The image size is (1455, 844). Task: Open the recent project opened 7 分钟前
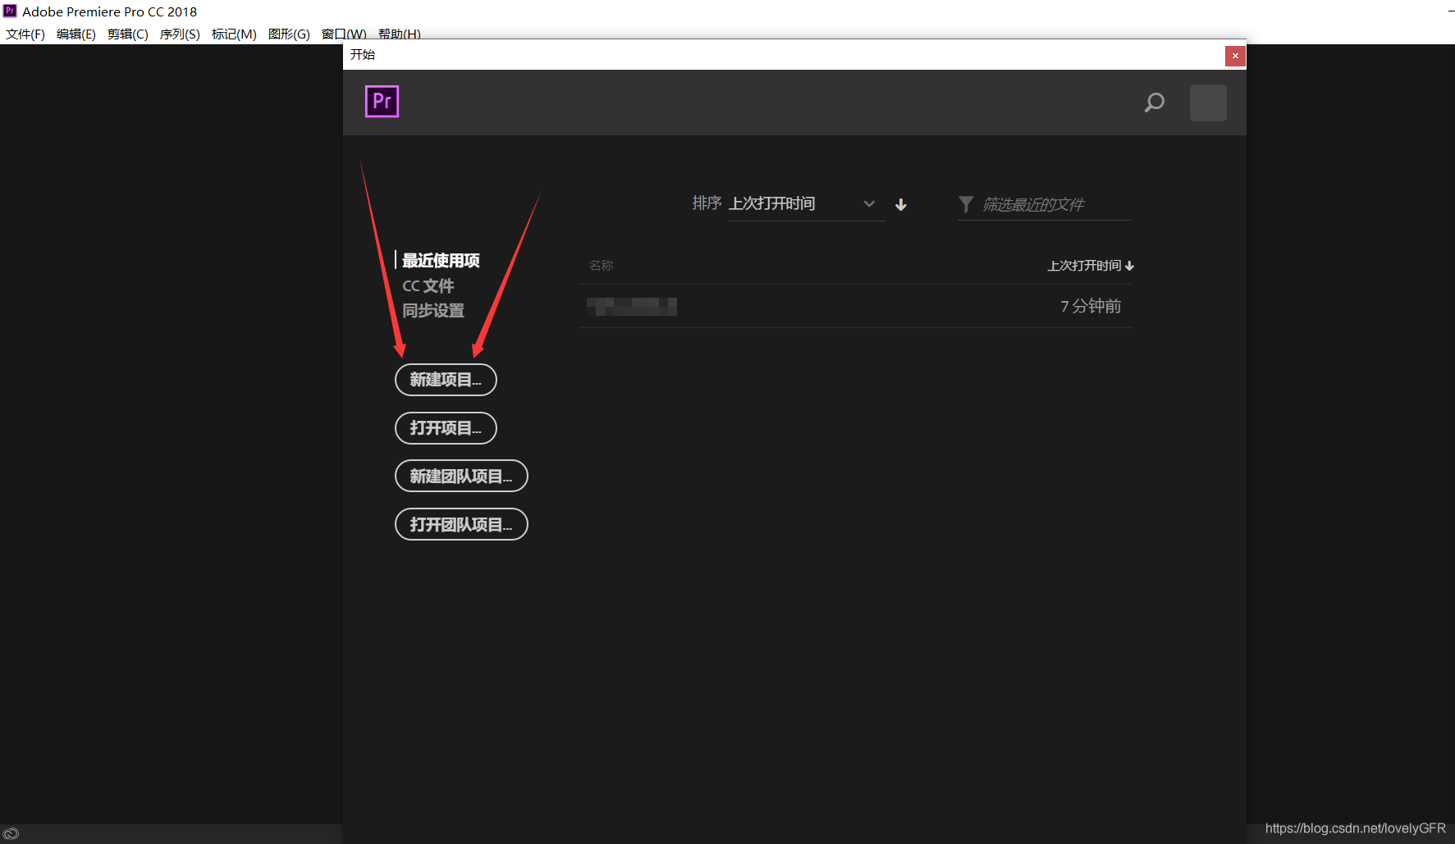(855, 306)
